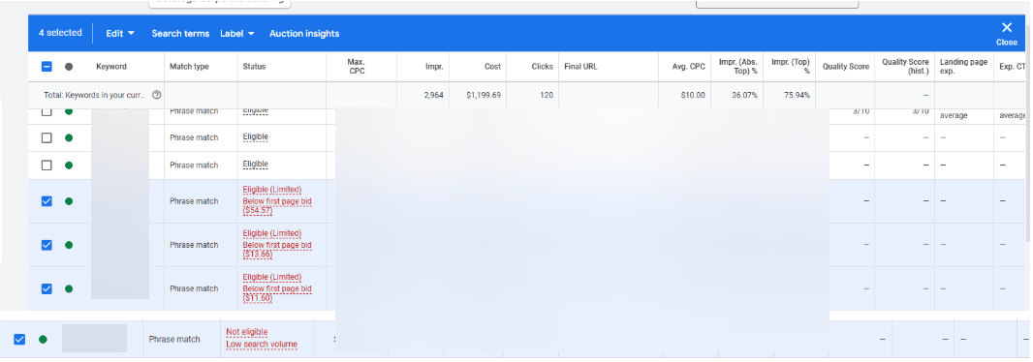Click the status dot column header icon
The image size is (1033, 362).
click(69, 67)
